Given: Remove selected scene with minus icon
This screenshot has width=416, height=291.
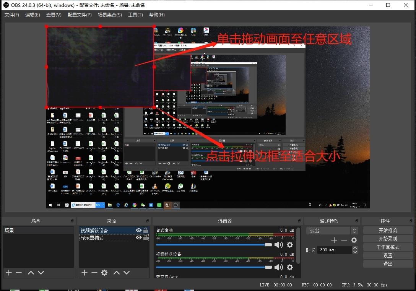Looking at the screenshot, I should pyautogui.click(x=19, y=273).
